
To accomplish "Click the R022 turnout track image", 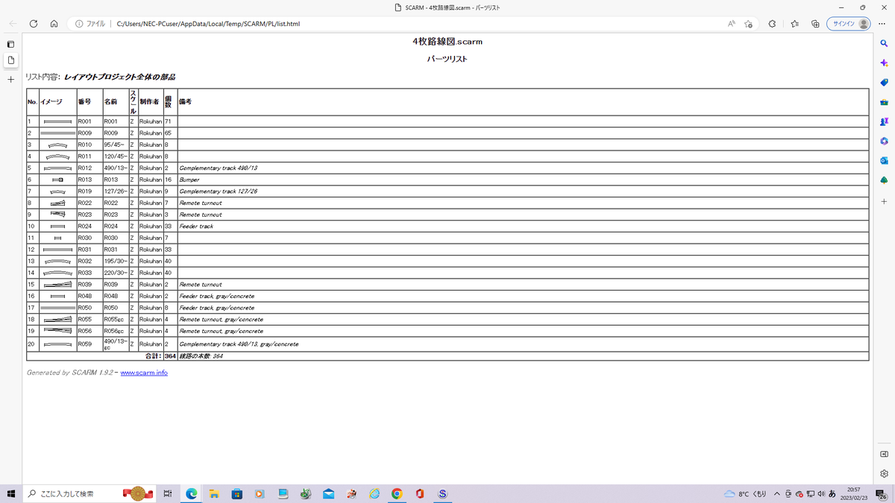I will (x=57, y=203).
